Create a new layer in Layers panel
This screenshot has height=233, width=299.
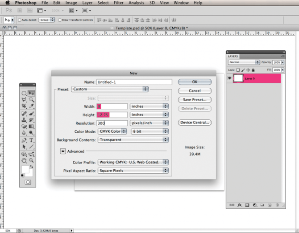click(x=270, y=205)
